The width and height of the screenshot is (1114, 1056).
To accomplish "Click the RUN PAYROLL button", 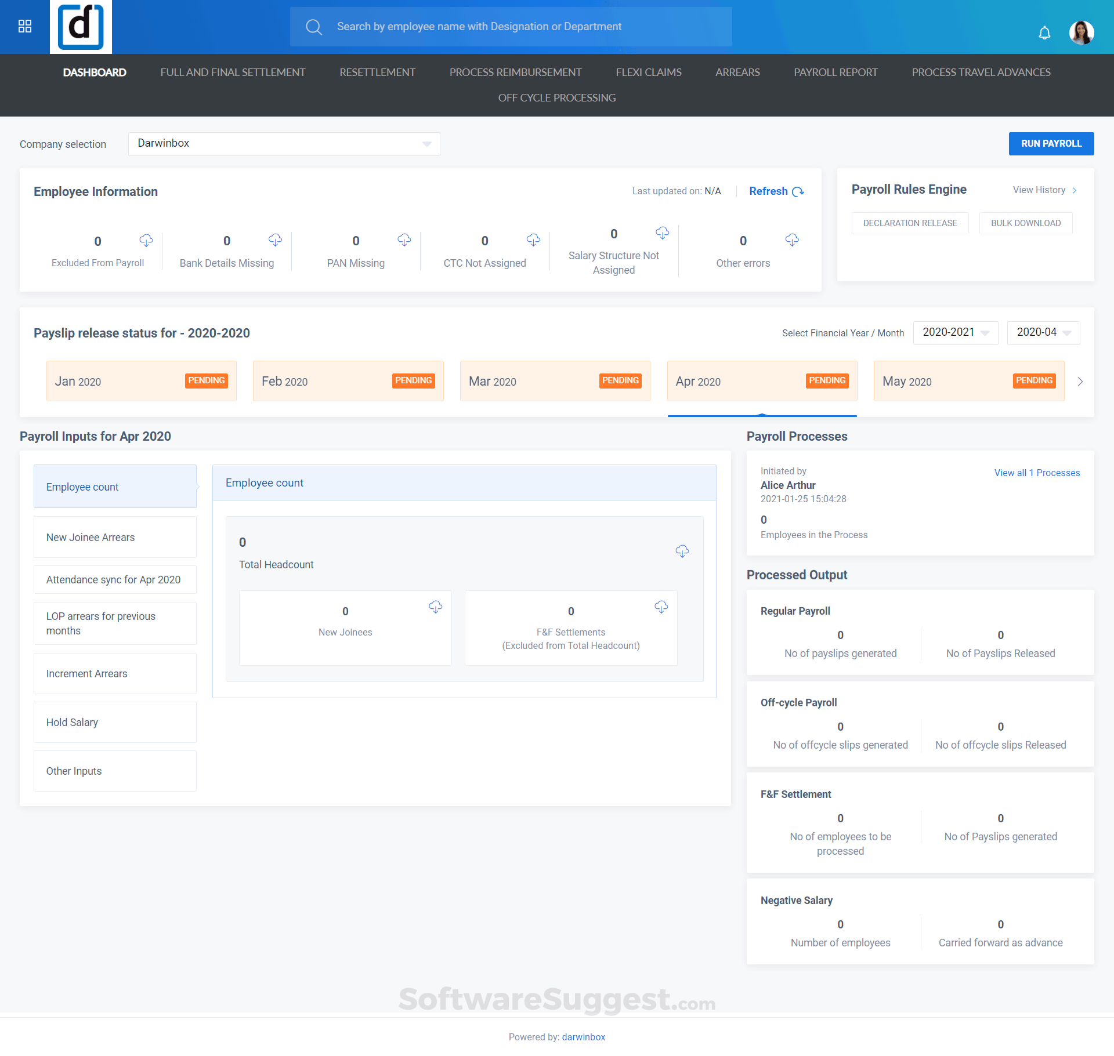I will pos(1051,143).
